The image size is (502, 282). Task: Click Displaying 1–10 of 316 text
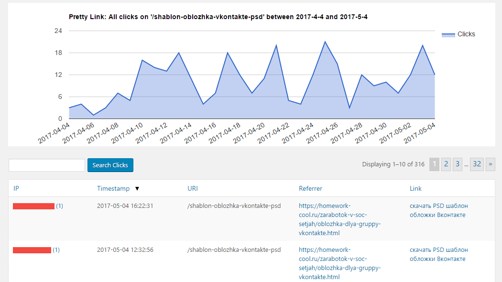(393, 164)
